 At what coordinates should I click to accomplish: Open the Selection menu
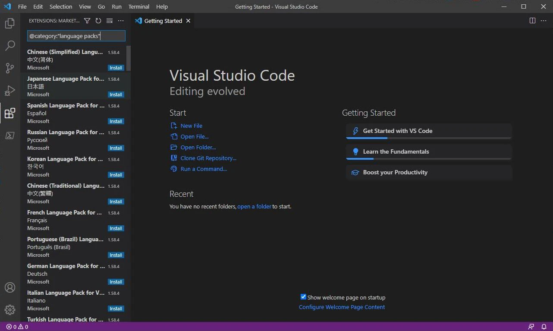point(61,6)
